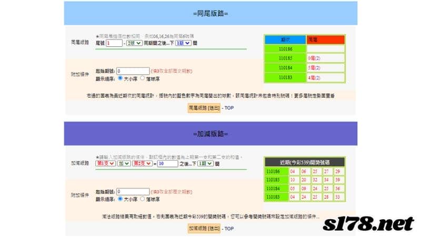
Task: Click period 110184 in 同尾 table
Action: click(285, 68)
